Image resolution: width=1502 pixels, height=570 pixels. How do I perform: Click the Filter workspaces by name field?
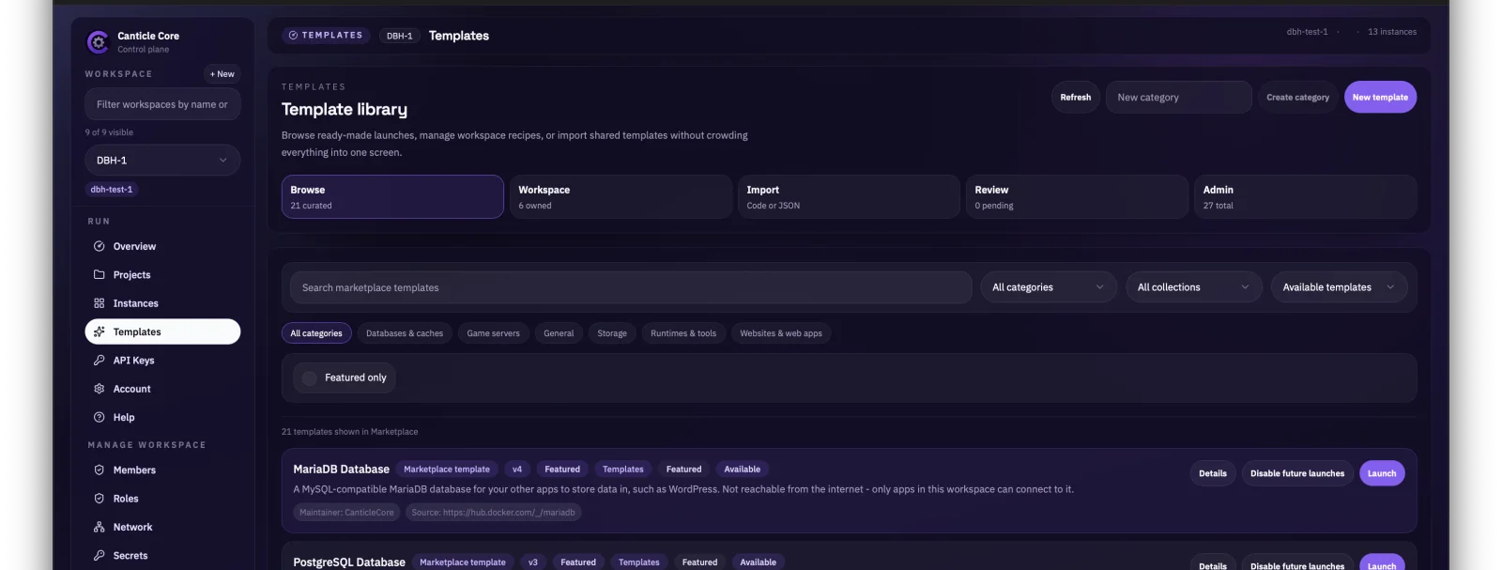[x=162, y=104]
